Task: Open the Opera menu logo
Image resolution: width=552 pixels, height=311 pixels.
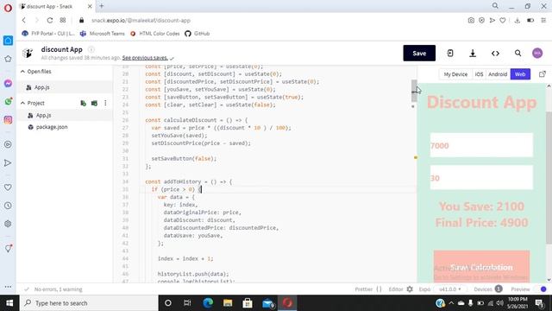Action: (x=8, y=8)
